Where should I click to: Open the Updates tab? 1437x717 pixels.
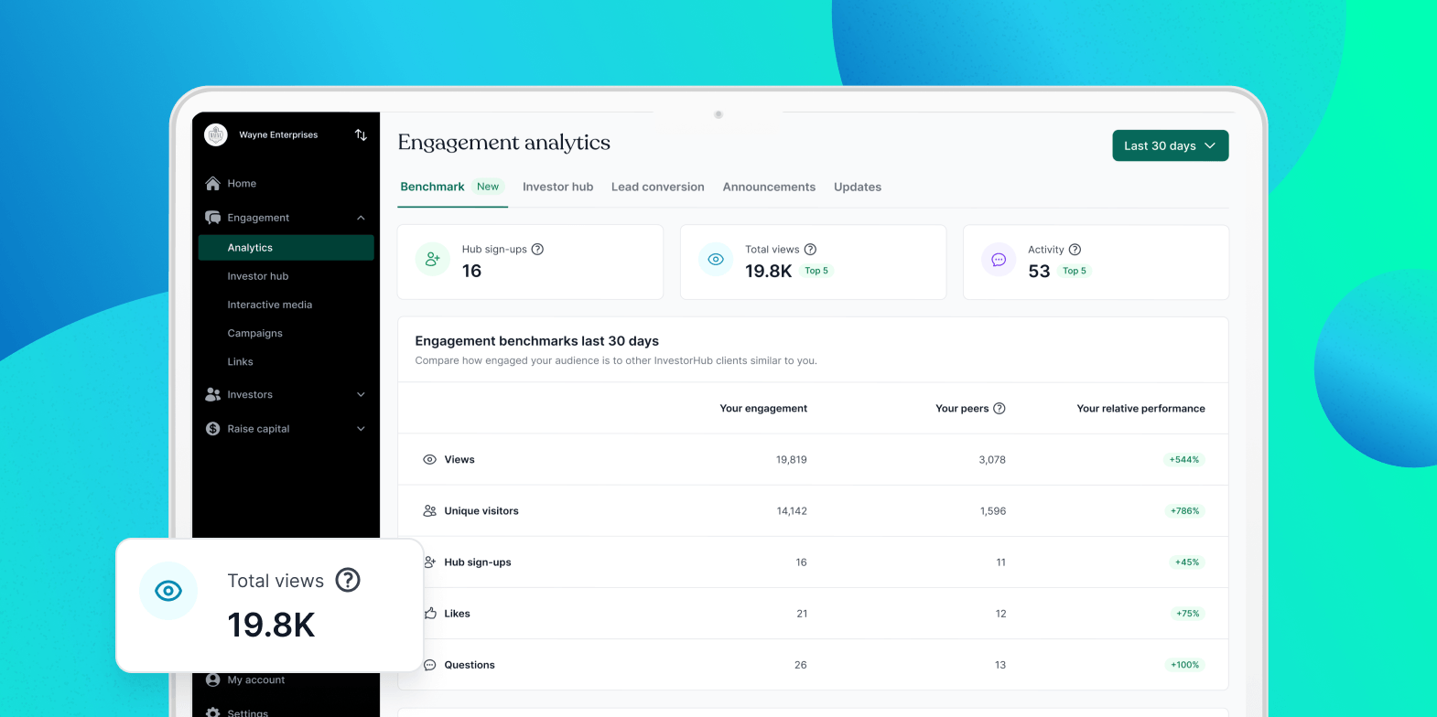(858, 187)
